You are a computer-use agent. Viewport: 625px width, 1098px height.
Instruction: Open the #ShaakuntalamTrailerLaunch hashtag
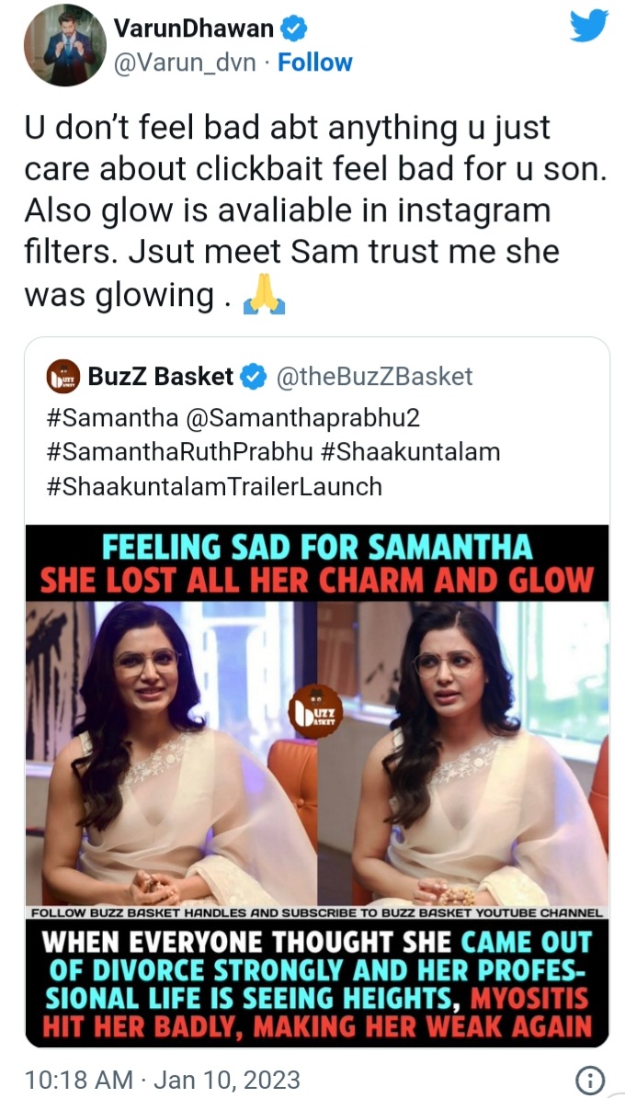pos(212,485)
